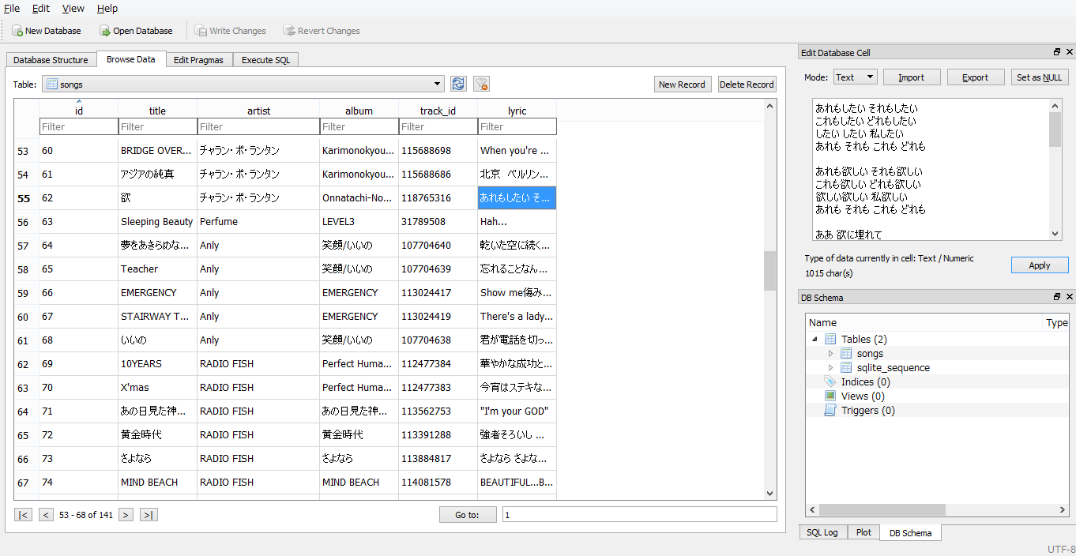
Task: Click the Import button
Action: (x=911, y=77)
